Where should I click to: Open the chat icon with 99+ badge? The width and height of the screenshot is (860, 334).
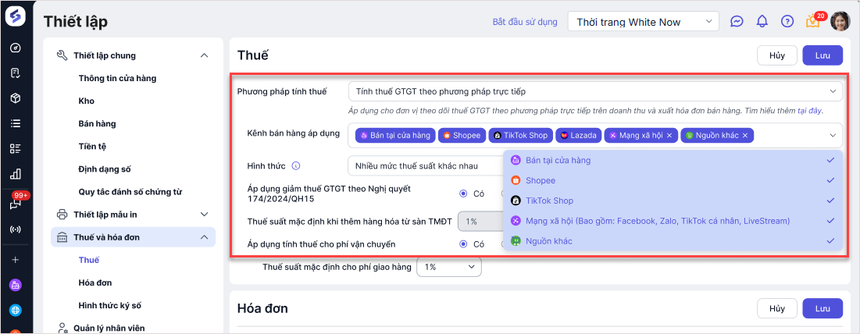16,204
